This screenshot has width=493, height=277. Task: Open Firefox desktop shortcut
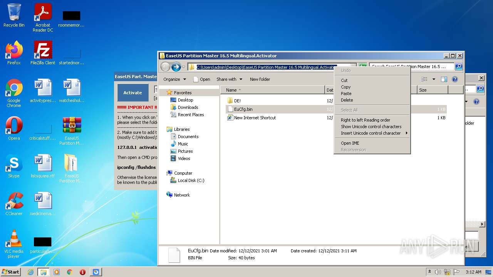point(14,53)
